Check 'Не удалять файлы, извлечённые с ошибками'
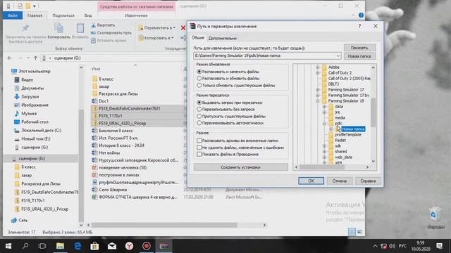The height and width of the screenshot is (253, 451). [x=199, y=147]
